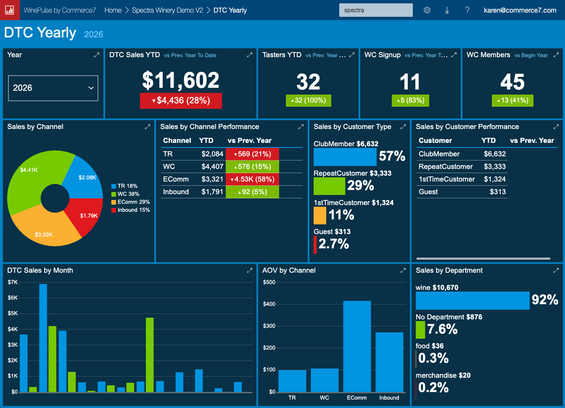The width and height of the screenshot is (565, 408).
Task: Click EComm 29% legend color swatch
Action: click(114, 202)
